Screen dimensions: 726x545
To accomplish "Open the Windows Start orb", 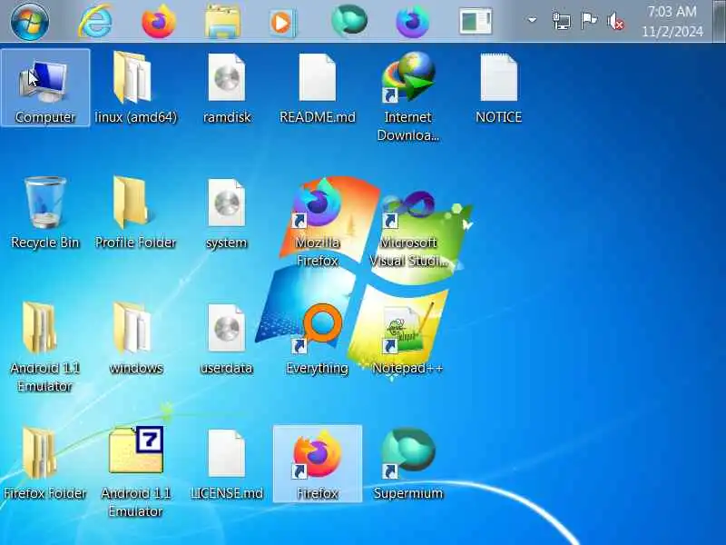I will (x=30, y=21).
